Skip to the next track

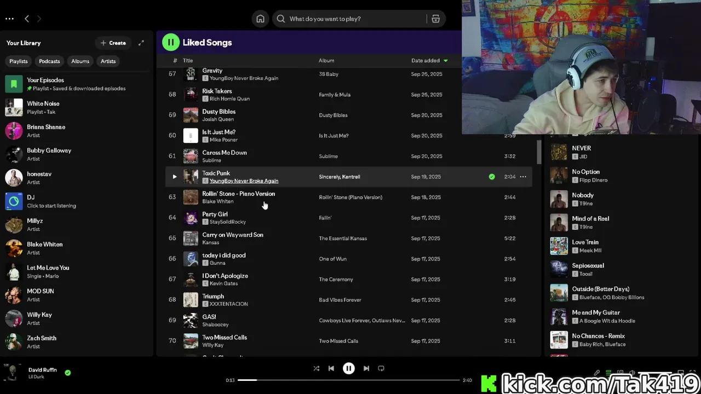point(366,368)
